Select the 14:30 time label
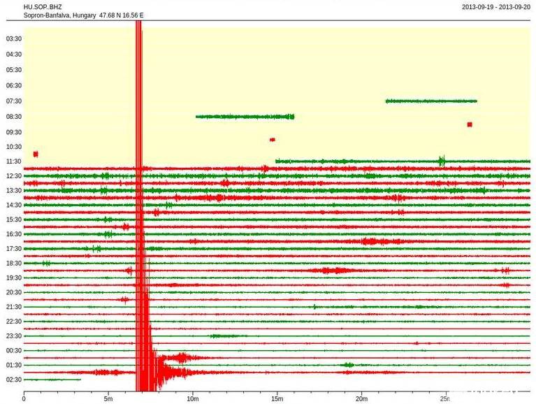Screen dimensions: 536x404 (14, 205)
